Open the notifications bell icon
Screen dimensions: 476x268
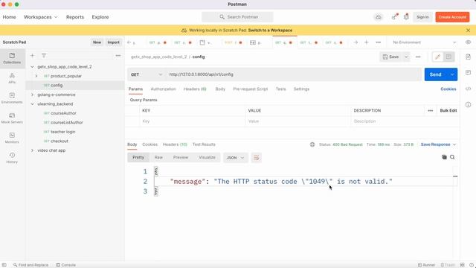406,17
